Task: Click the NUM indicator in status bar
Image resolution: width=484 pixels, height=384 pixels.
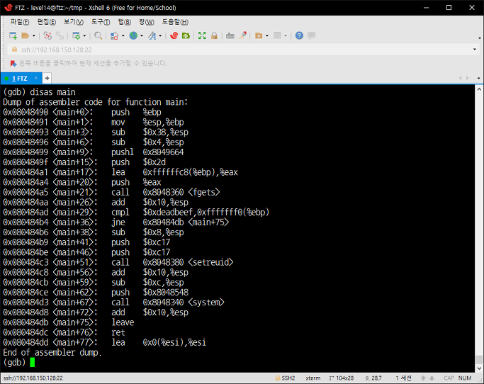Action: coord(465,378)
